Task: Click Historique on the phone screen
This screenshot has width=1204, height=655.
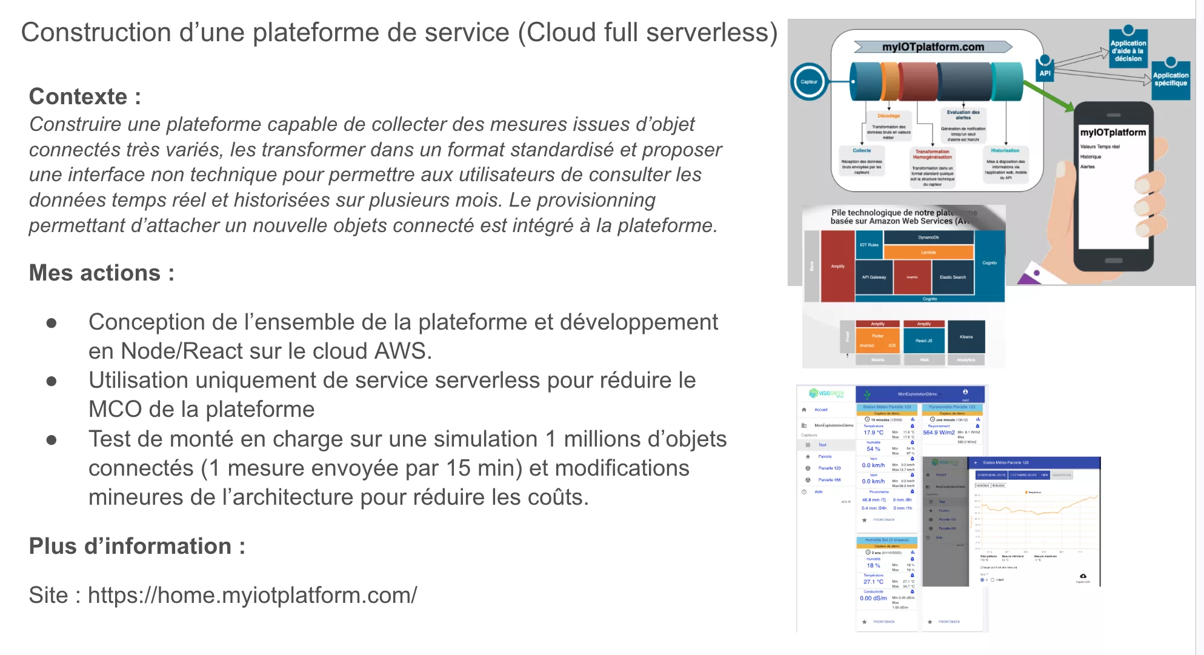Action: click(x=1091, y=156)
